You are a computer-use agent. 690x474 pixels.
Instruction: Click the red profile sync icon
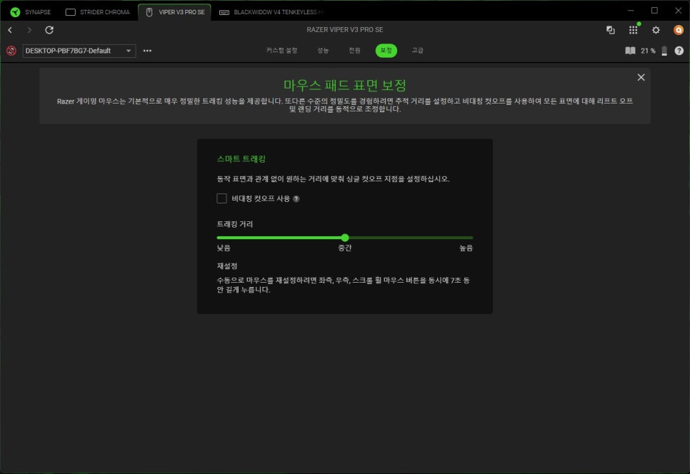pos(11,51)
